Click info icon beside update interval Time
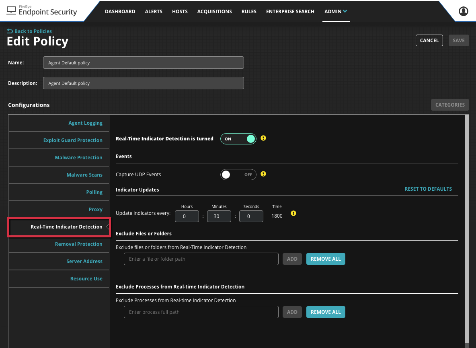 coord(293,213)
